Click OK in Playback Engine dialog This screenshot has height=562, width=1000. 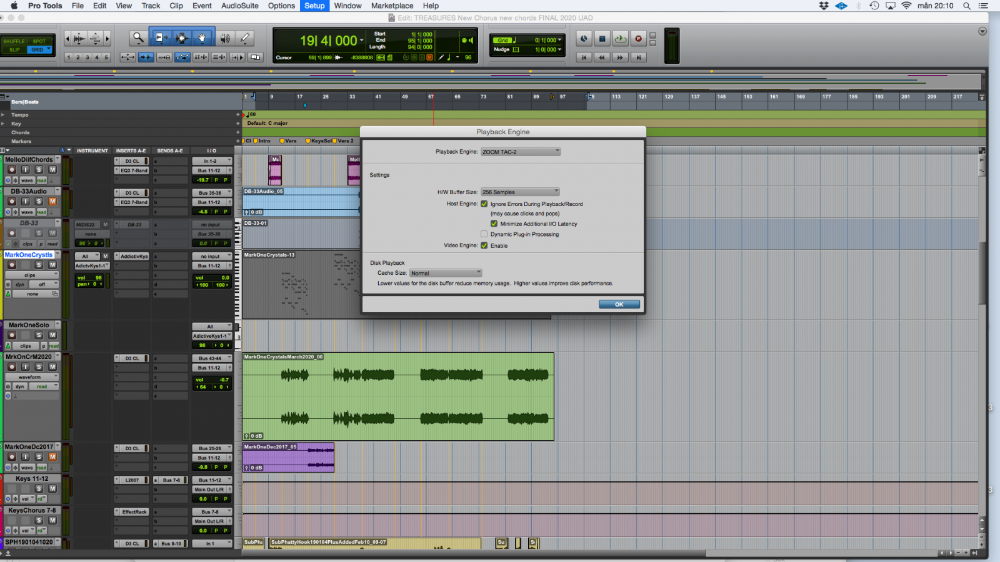tap(619, 304)
